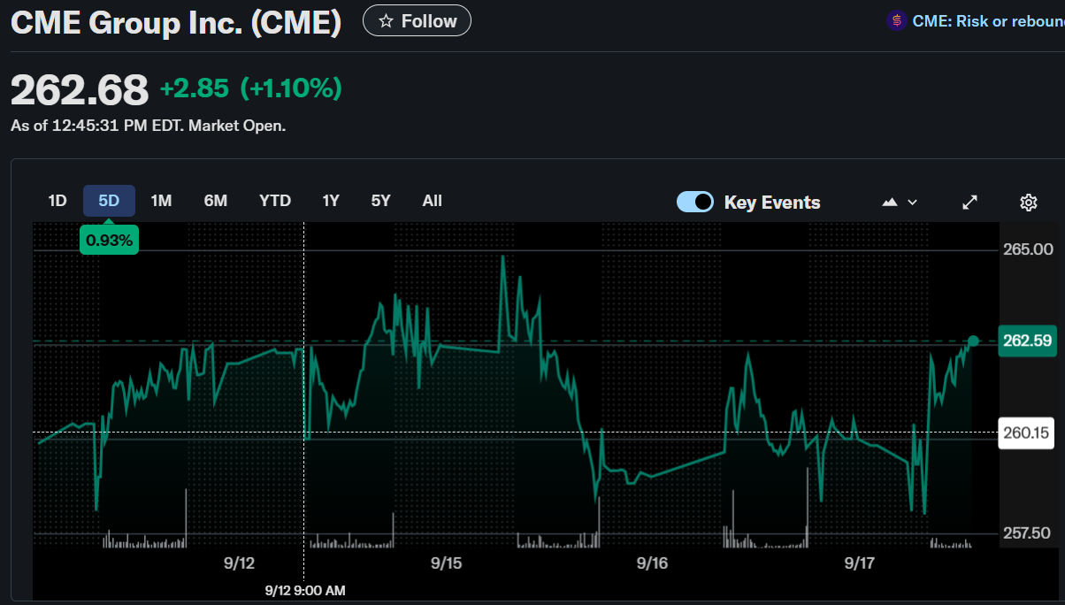Open the chart type mountain icon
Screen dimensions: 1065x605
coord(890,203)
